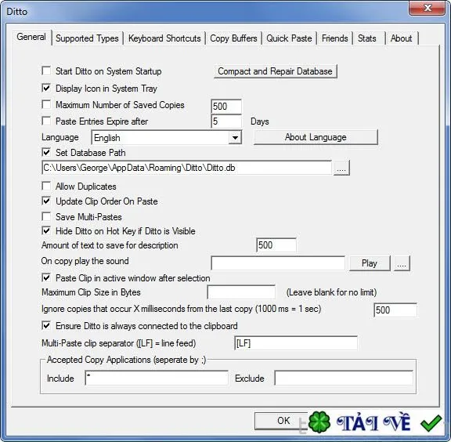Select the General tab
The width and height of the screenshot is (451, 442).
coord(31,37)
